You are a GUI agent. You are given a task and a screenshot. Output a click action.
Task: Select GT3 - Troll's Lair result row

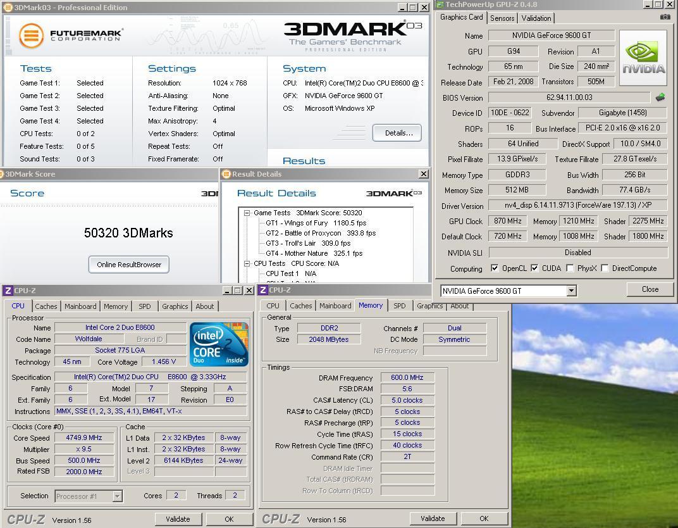[308, 243]
